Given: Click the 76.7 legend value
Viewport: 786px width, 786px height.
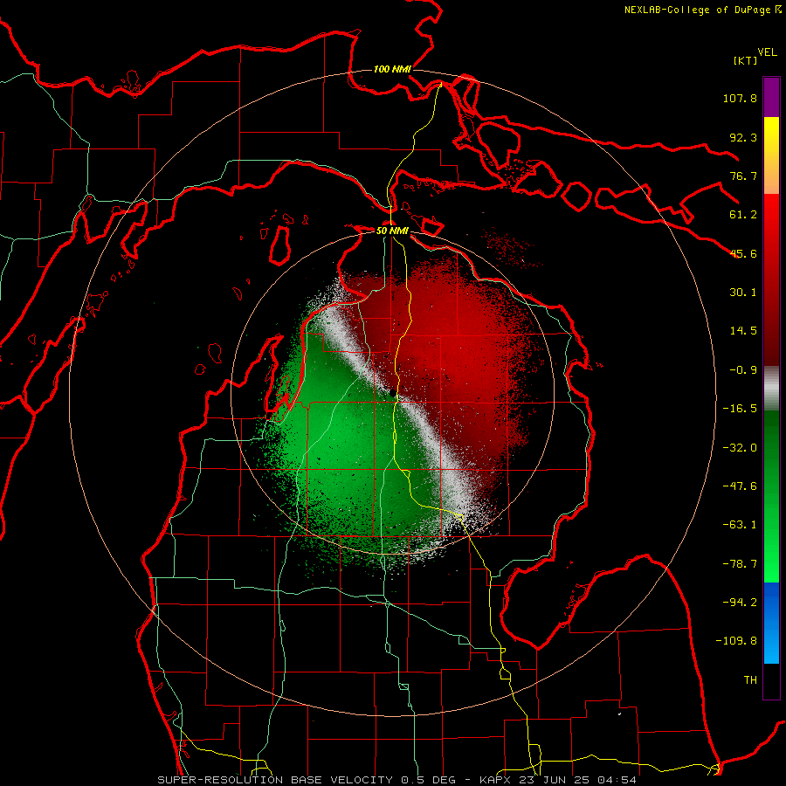Looking at the screenshot, I should (x=743, y=176).
